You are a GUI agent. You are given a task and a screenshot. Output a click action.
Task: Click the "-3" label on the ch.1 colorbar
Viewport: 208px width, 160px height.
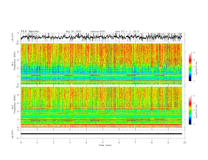click(x=194, y=53)
